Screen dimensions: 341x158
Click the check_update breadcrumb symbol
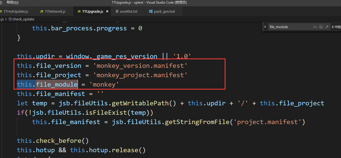coord(23,19)
